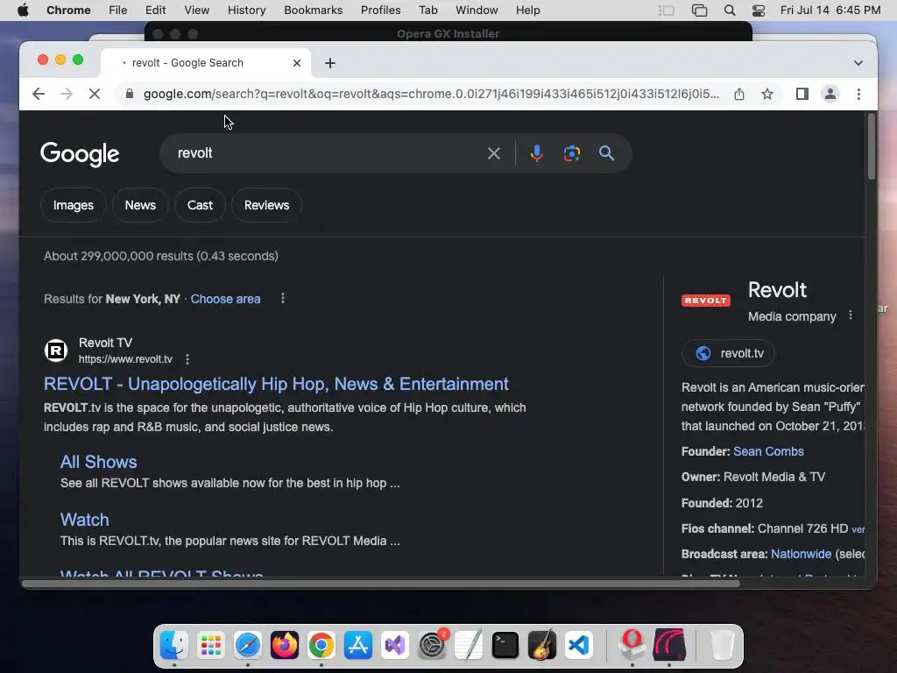Open the Nationwide broadcast area link
The image size is (897, 673).
(x=801, y=554)
